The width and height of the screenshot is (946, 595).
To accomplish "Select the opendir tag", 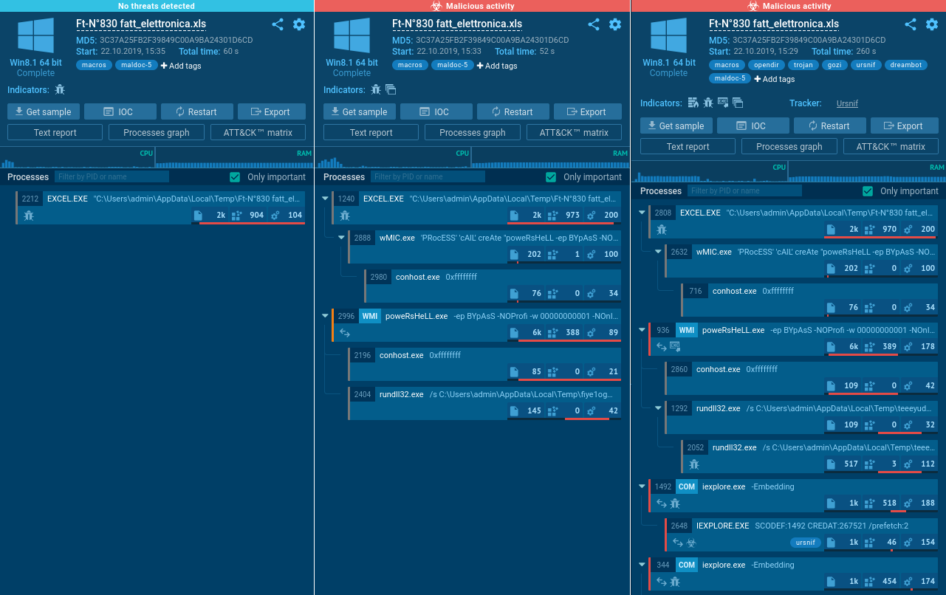I will [768, 65].
